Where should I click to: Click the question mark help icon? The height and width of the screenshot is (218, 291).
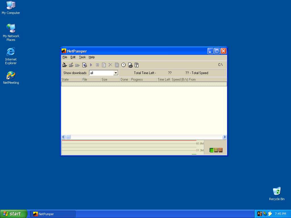[136, 65]
